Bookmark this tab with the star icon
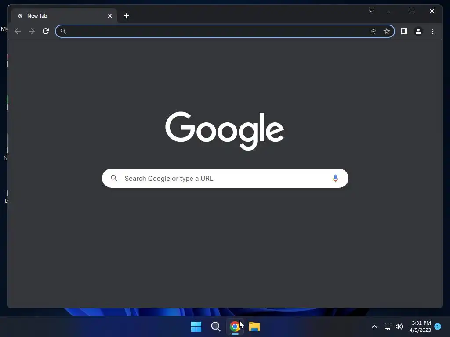Screen dimensions: 450x337 click(387, 31)
